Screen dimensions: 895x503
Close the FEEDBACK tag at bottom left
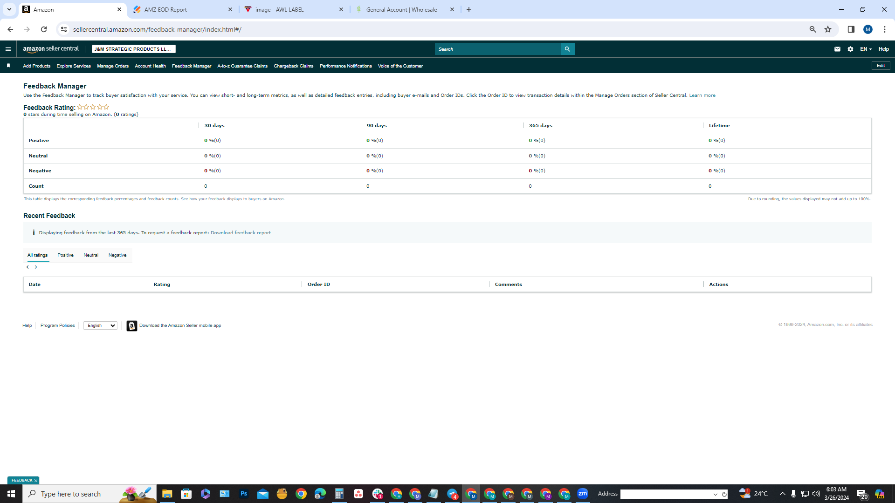(36, 480)
